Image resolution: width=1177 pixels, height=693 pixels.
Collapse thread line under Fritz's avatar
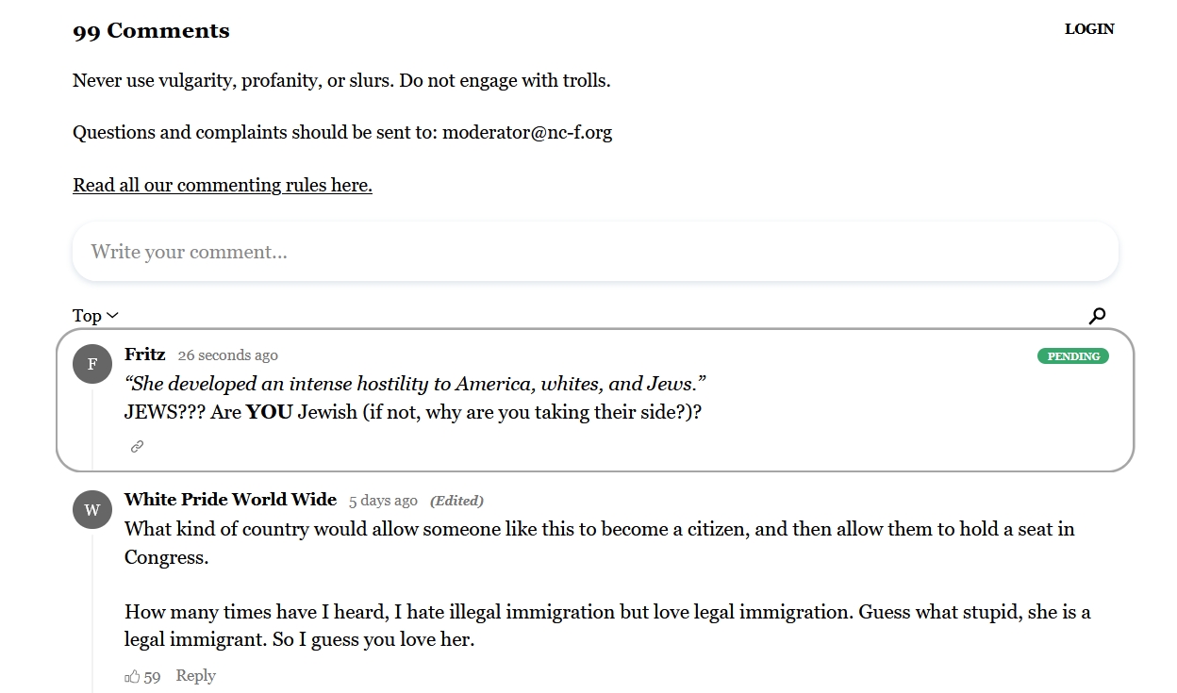click(x=92, y=426)
